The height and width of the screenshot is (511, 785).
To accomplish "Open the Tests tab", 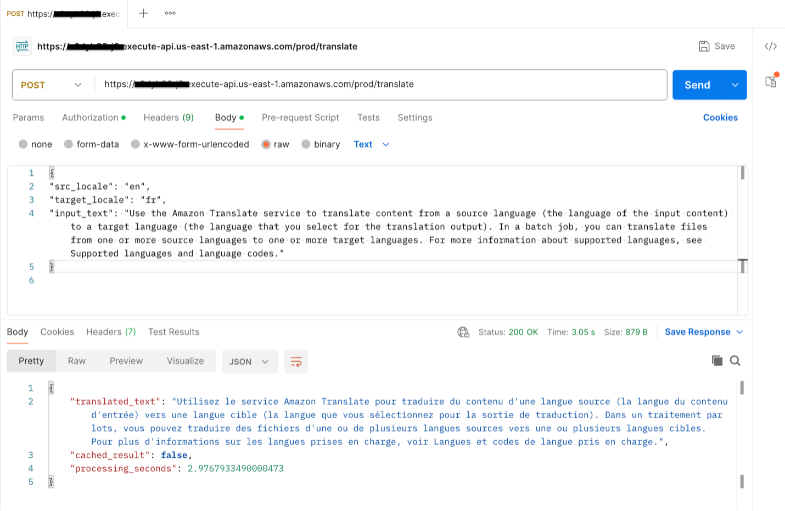I will click(368, 117).
